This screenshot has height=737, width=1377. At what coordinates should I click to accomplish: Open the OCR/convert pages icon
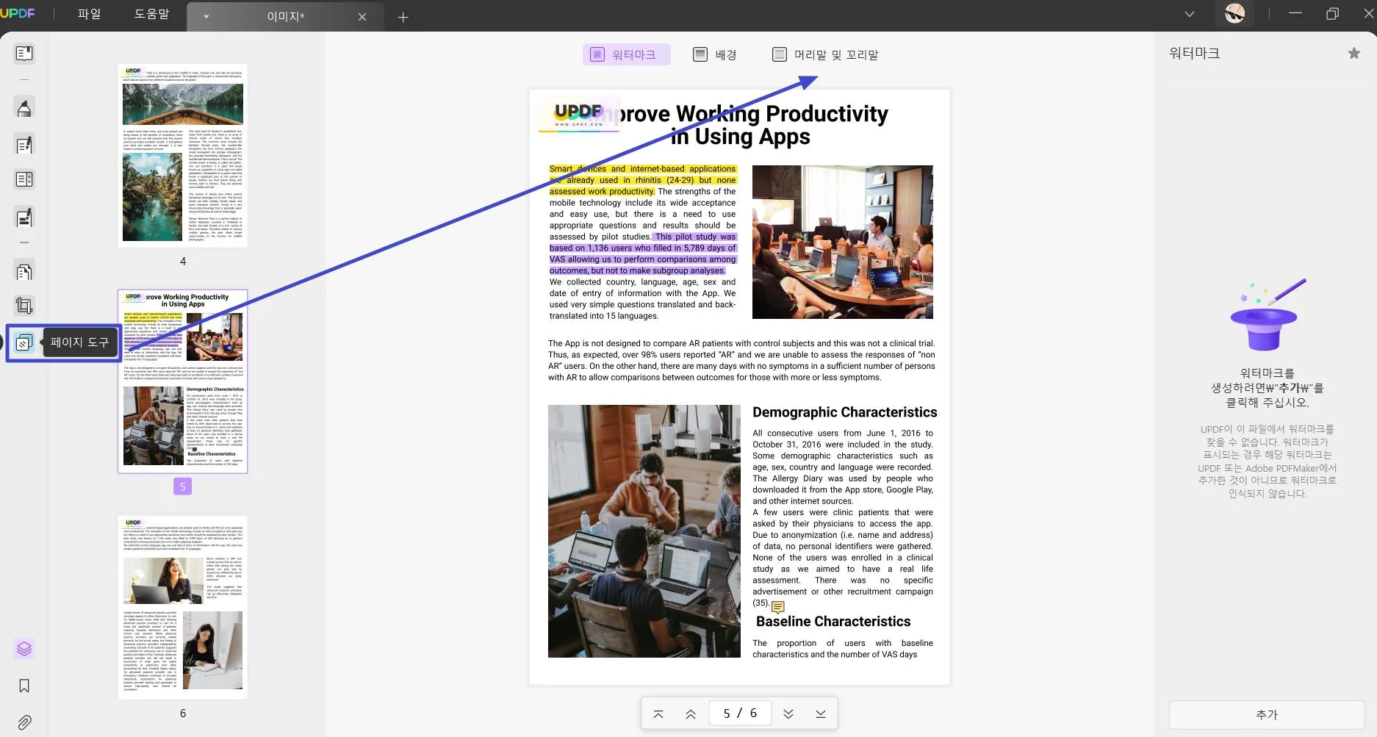(x=24, y=271)
